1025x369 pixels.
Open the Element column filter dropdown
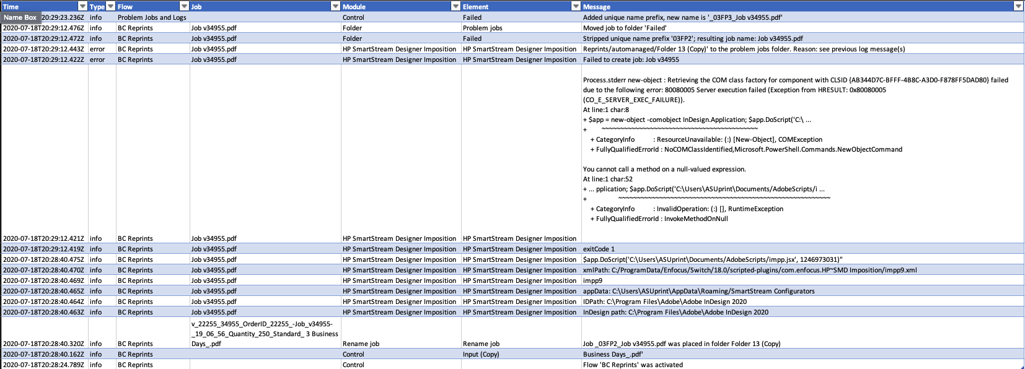[x=575, y=6]
